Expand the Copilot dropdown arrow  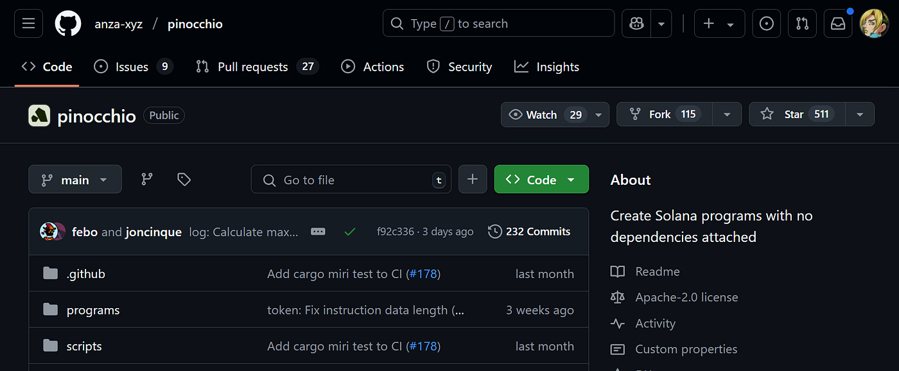pos(661,24)
